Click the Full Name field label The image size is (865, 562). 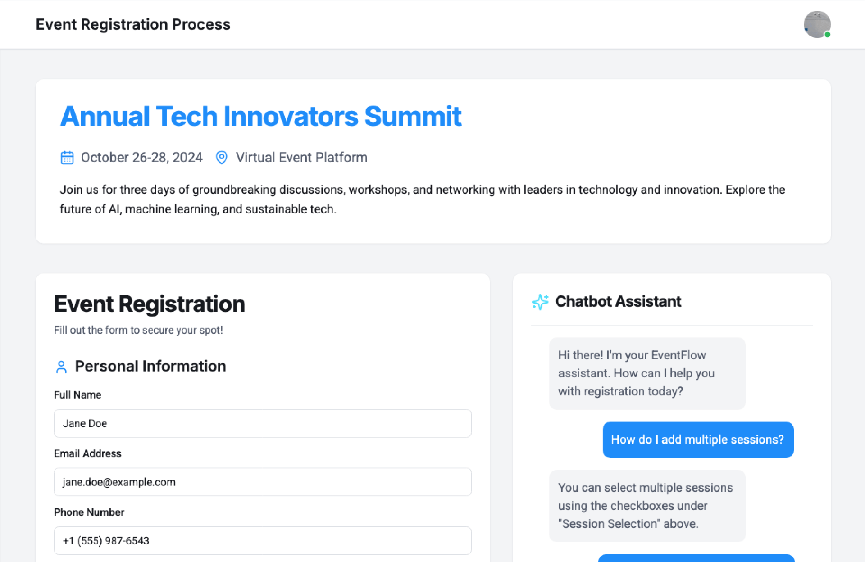pyautogui.click(x=77, y=395)
